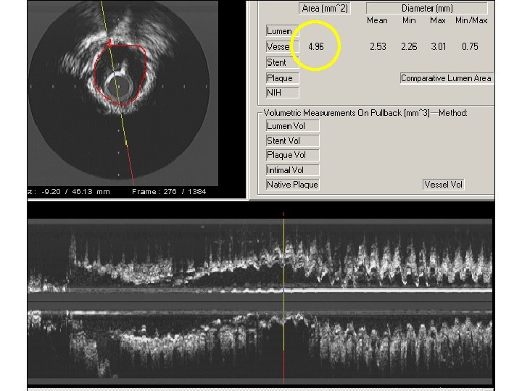Click the Frame 276 / 1384 readout
This screenshot has width=522, height=391.
tap(169, 192)
